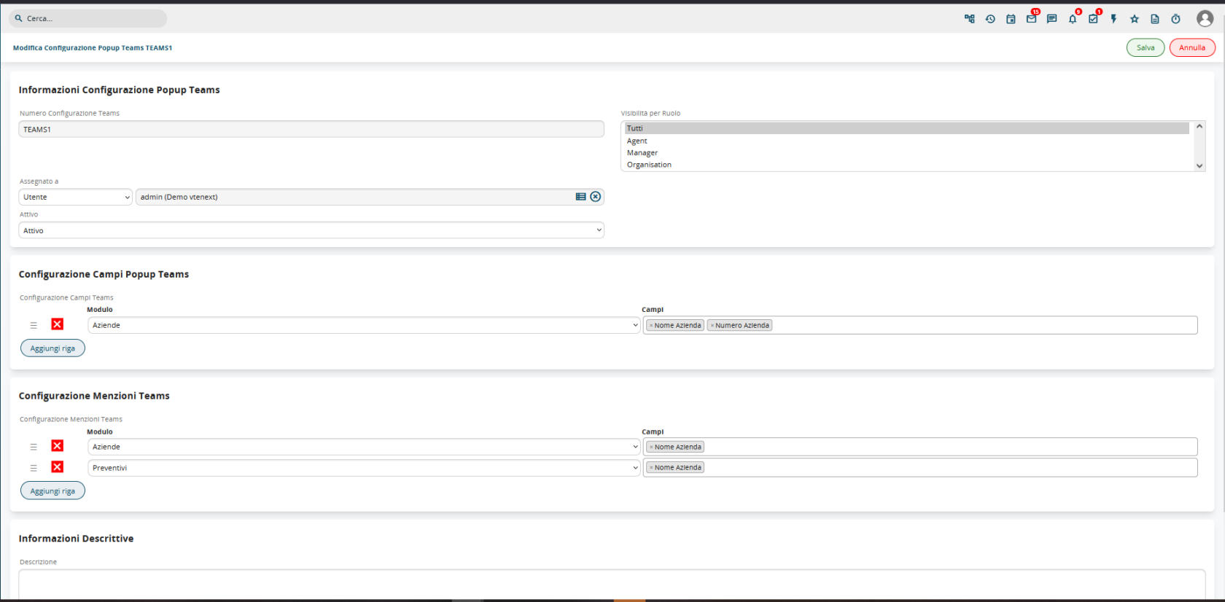This screenshot has height=602, width=1225.
Task: Open the notifications bell icon
Action: click(1073, 19)
